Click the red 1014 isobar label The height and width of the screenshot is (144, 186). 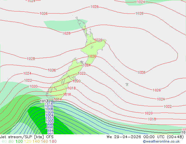[x=58, y=99]
